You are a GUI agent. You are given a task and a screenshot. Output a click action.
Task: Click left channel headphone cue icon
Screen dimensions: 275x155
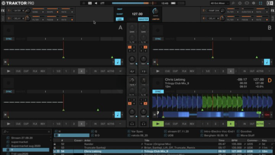[x=132, y=124]
